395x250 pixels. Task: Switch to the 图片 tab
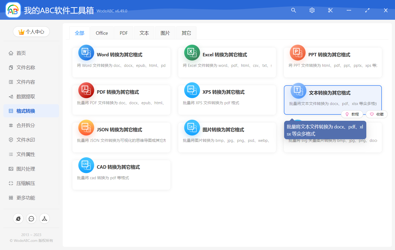[165, 33]
